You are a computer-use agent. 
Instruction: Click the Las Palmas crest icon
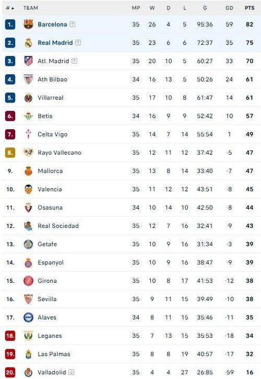[28, 354]
